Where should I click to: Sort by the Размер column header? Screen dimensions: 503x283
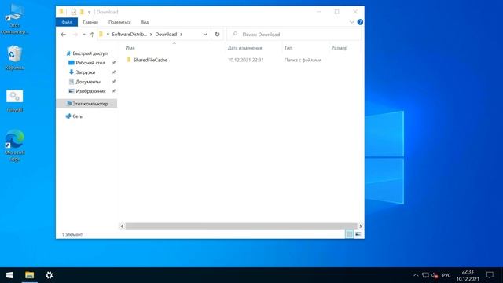(x=340, y=48)
